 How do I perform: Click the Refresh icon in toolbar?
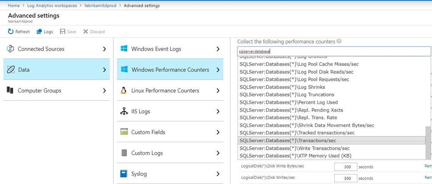11,32
